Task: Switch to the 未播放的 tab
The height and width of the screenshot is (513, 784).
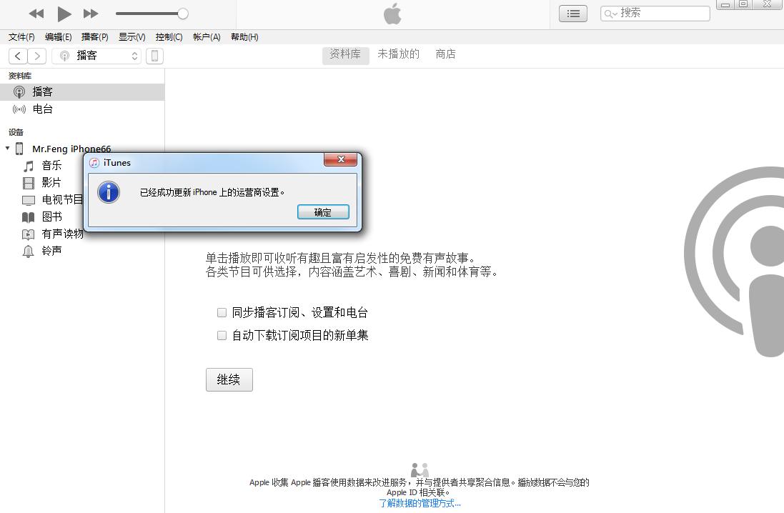Action: 399,54
